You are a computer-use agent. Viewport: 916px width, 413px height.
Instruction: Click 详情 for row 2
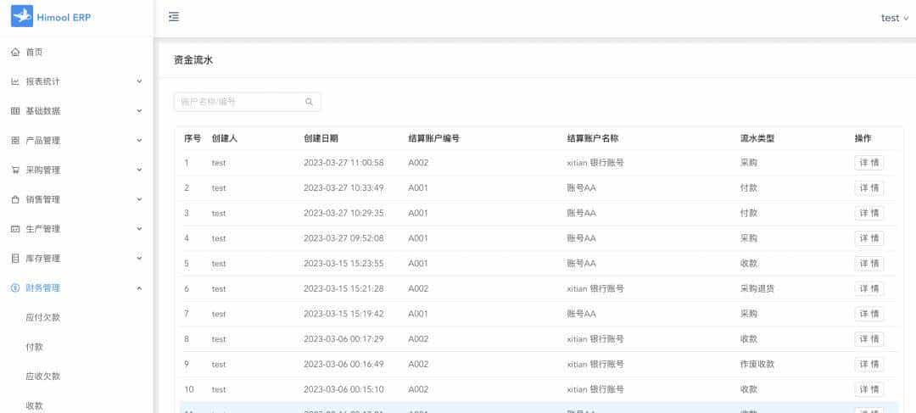[x=869, y=188]
